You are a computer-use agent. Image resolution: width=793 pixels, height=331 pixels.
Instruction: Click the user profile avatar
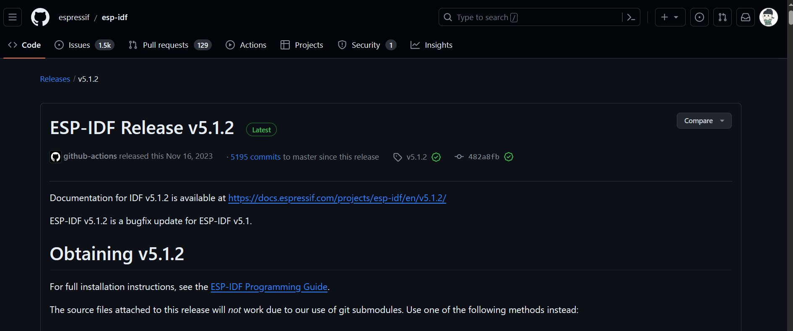(768, 17)
